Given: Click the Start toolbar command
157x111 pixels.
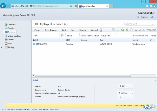Looking at the screenshot, I should click(x=64, y=30).
